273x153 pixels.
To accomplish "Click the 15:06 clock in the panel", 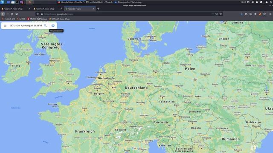I will point(243,2).
